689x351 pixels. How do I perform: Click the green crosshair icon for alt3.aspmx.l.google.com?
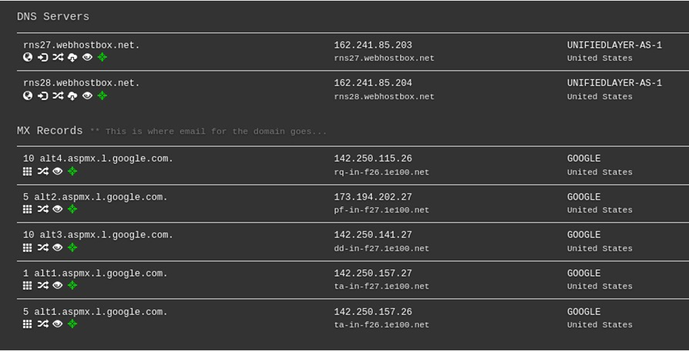pos(72,248)
